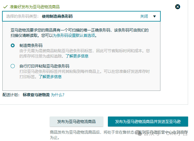Click the green checkmark status icon
The width and height of the screenshot is (194, 141).
coord(5,7)
